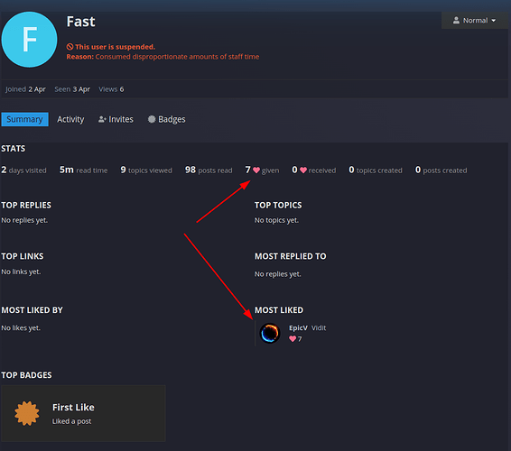Open the Invites tab

click(116, 119)
